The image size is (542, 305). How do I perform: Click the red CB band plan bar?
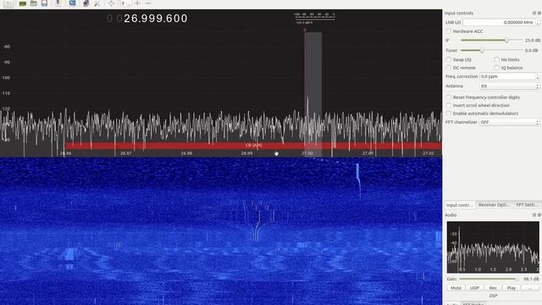click(253, 146)
